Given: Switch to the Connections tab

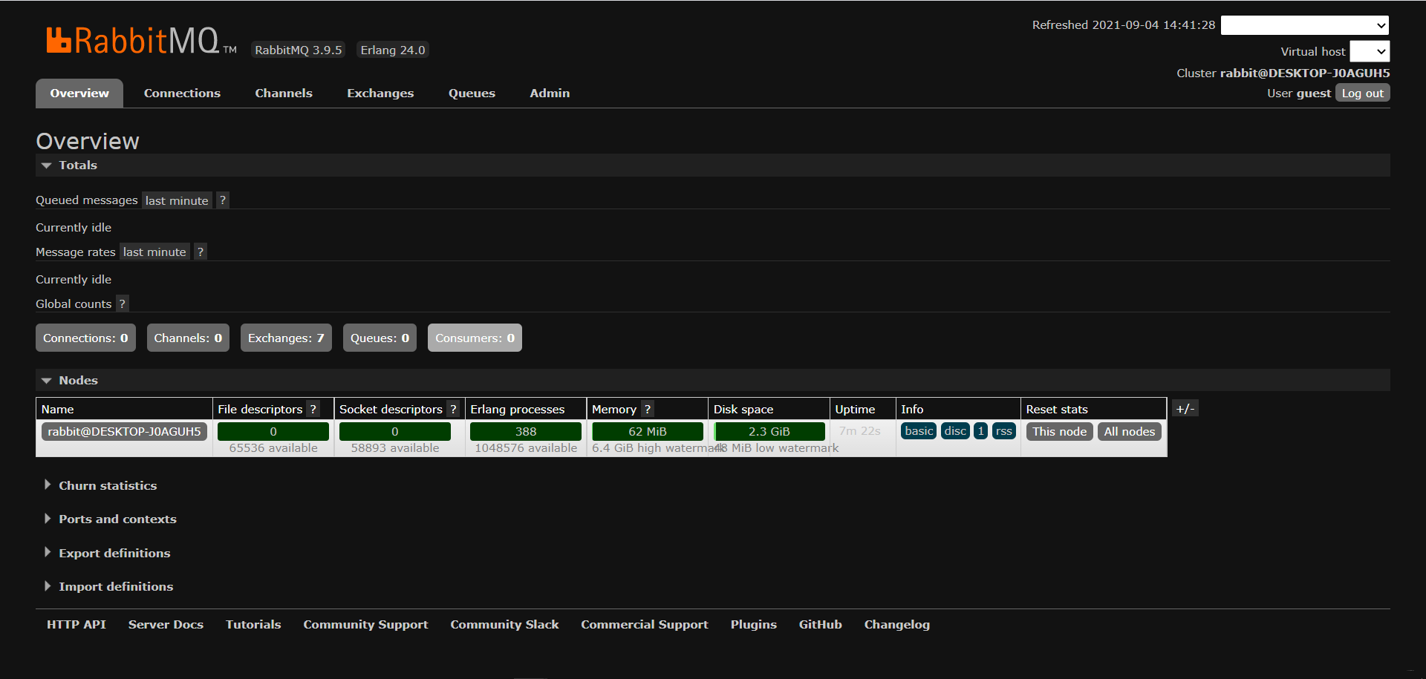Looking at the screenshot, I should (182, 94).
